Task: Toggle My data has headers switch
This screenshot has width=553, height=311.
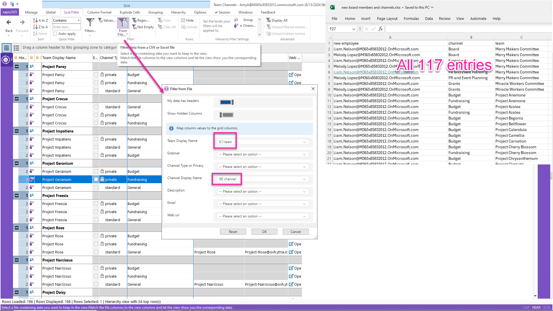Action: point(227,102)
